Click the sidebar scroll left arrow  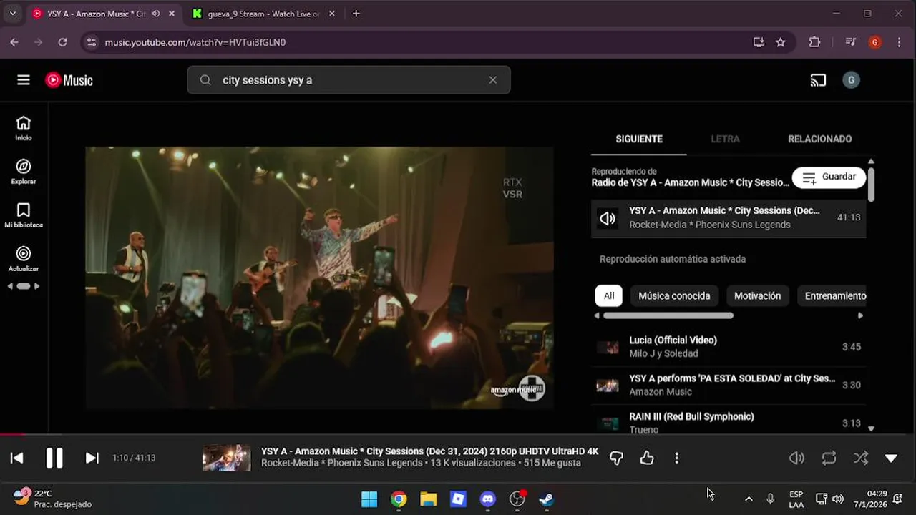tap(10, 286)
